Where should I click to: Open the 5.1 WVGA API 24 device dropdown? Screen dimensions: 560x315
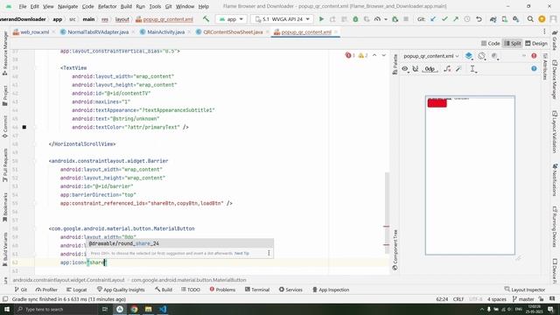coord(282,19)
